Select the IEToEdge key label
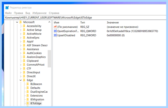The image size is (168, 108). point(36,104)
